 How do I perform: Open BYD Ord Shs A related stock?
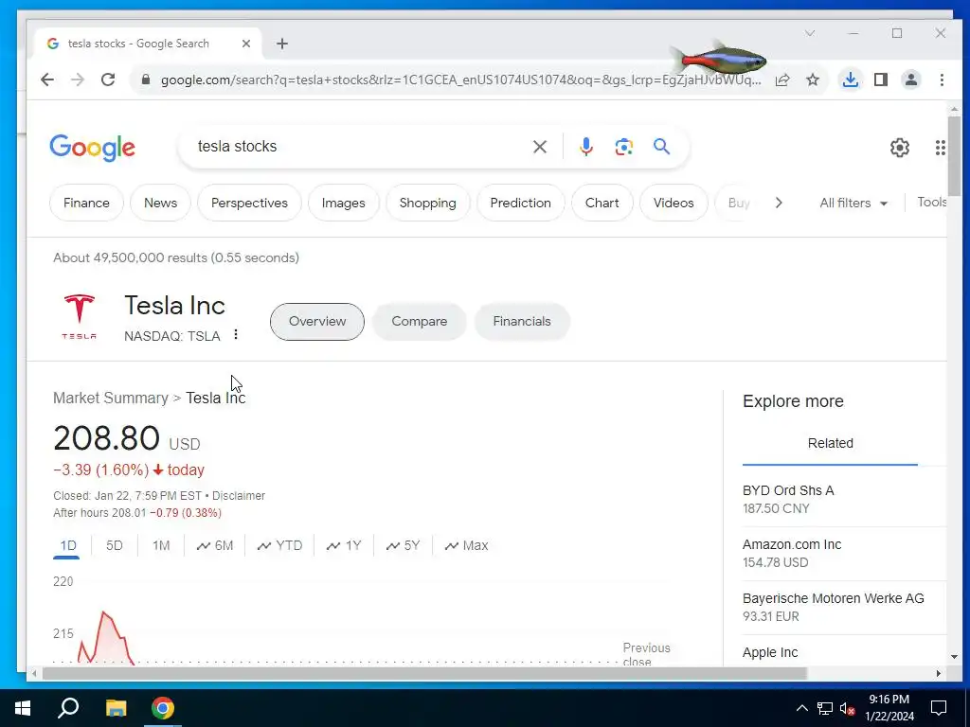pos(844,500)
